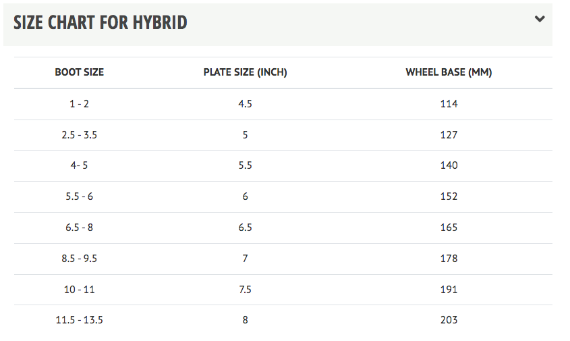570x341 pixels.
Task: Click plate size 4.5 value
Action: pyautogui.click(x=245, y=104)
